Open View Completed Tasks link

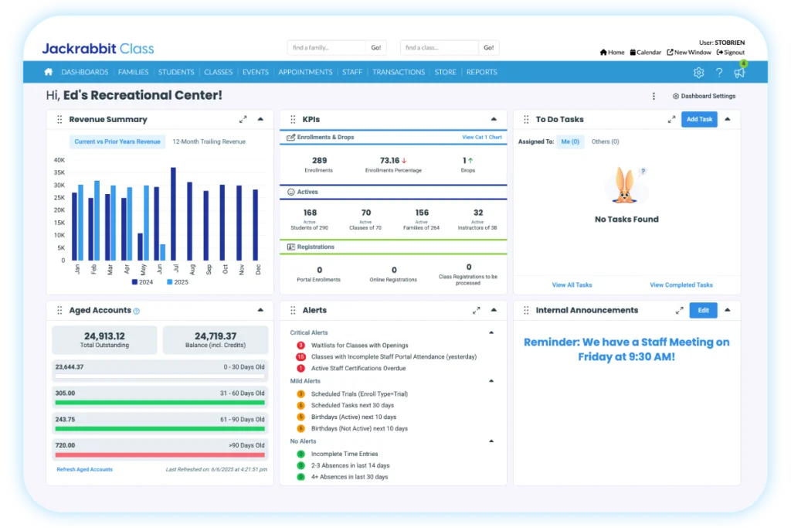(681, 285)
